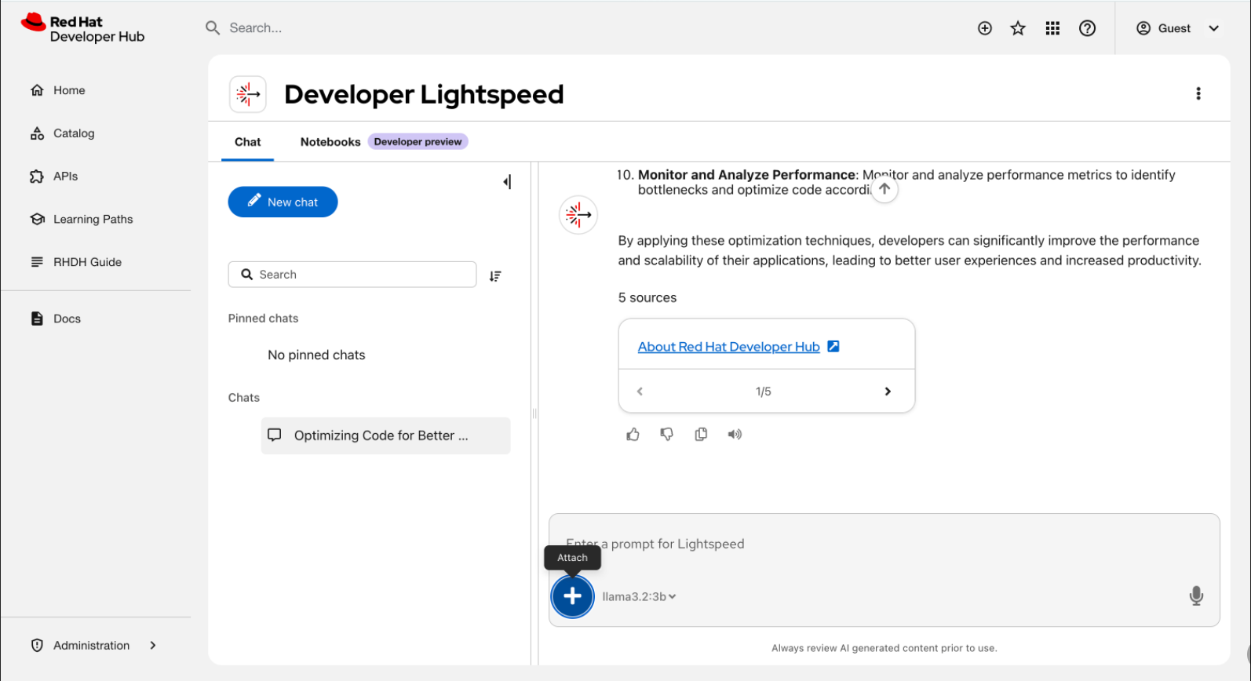Switch to the Chat tab
The image size is (1251, 681).
click(247, 142)
